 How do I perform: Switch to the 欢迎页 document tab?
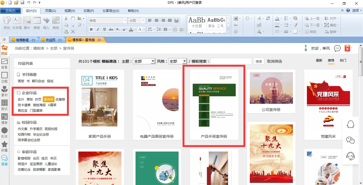tap(50, 40)
